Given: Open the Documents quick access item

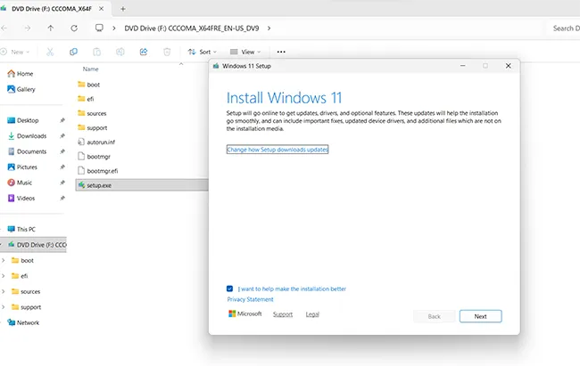Looking at the screenshot, I should click(x=27, y=151).
